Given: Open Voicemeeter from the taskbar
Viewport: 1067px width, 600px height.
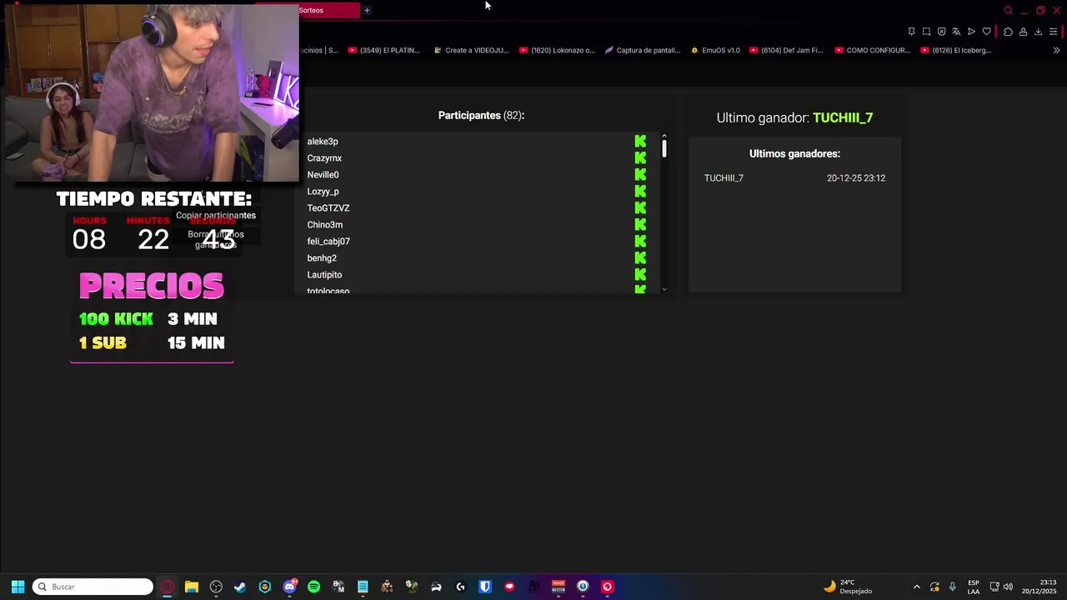Looking at the screenshot, I should pos(559,587).
